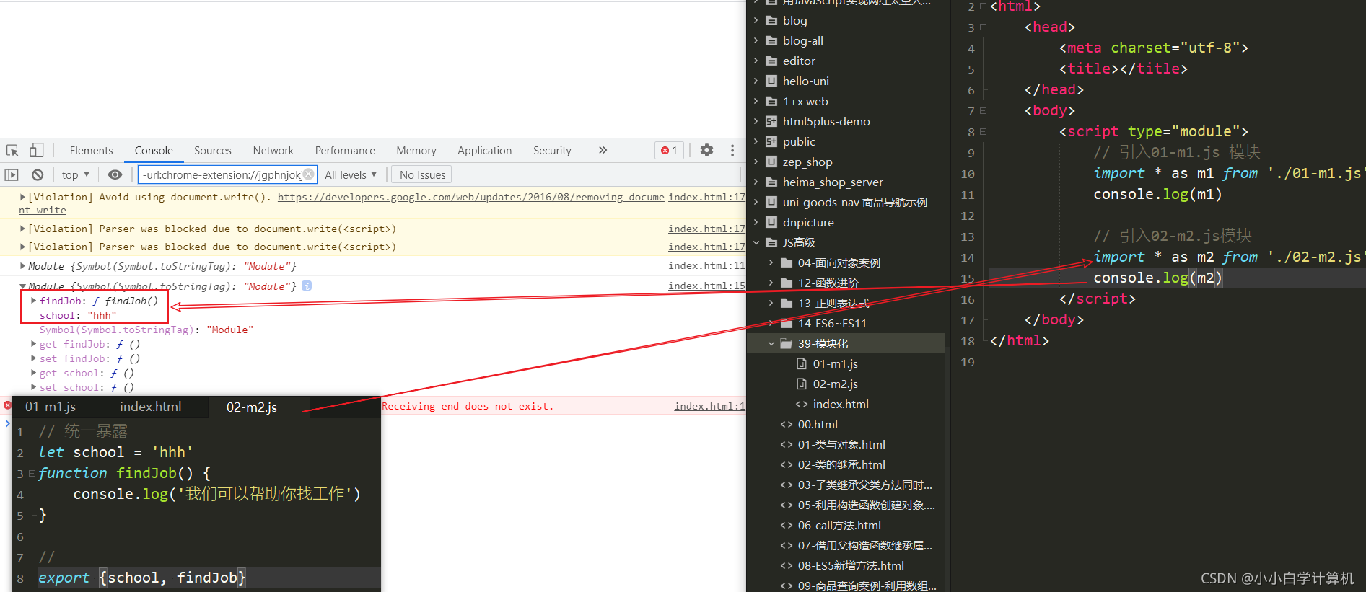Select the dnpicture project
This screenshot has height=592, width=1366.
click(808, 222)
